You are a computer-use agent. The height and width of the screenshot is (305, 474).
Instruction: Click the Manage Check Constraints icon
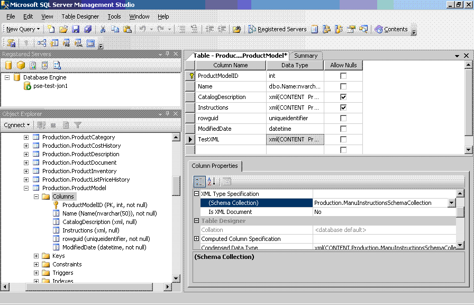click(90, 43)
